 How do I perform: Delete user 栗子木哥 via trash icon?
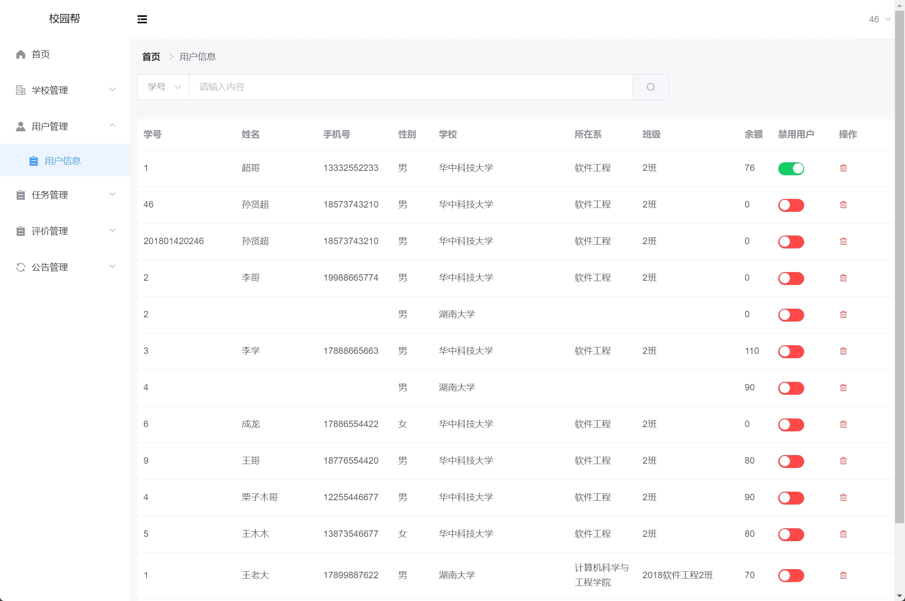pos(843,497)
